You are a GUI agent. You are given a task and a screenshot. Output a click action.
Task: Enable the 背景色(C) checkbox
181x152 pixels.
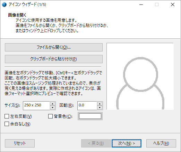51,116
